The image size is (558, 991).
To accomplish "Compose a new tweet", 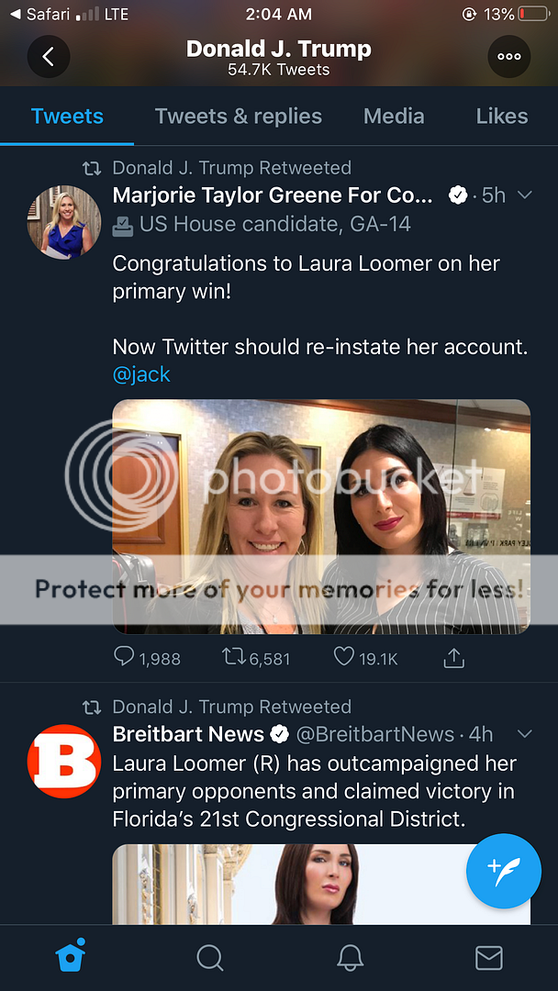I will tap(503, 870).
